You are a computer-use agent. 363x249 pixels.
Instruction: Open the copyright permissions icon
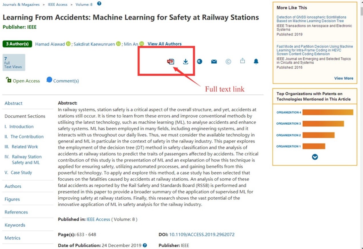(228, 61)
